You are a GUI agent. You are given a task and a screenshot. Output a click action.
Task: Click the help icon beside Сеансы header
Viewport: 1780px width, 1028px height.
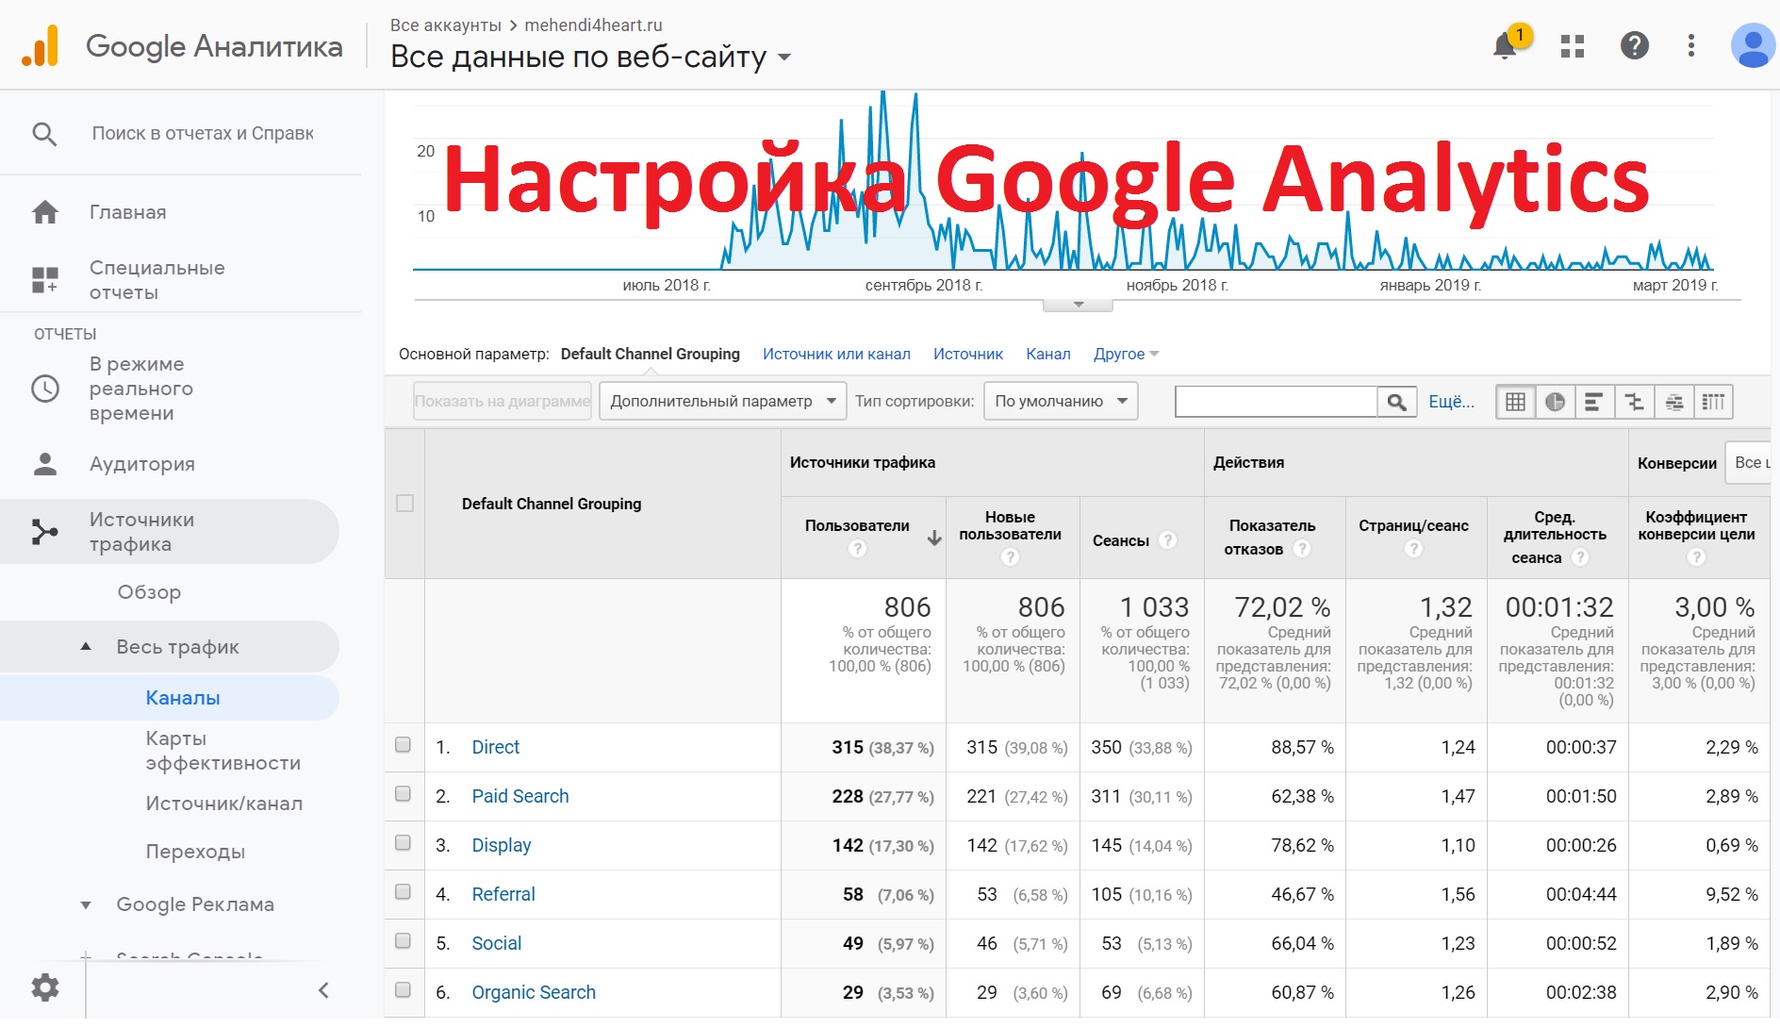1168,540
